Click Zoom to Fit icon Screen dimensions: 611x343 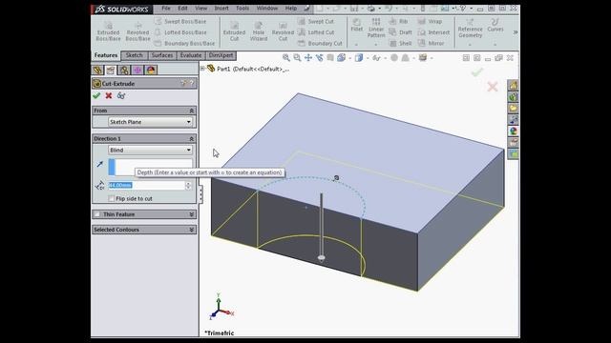click(x=286, y=58)
